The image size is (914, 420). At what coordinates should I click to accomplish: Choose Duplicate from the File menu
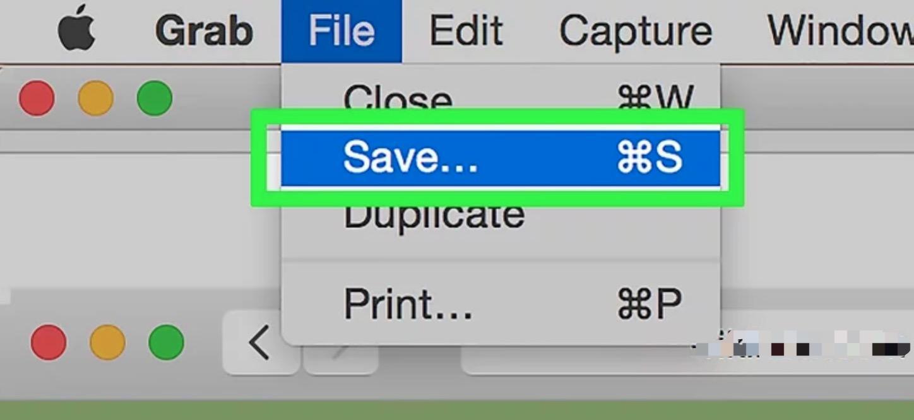(501, 216)
